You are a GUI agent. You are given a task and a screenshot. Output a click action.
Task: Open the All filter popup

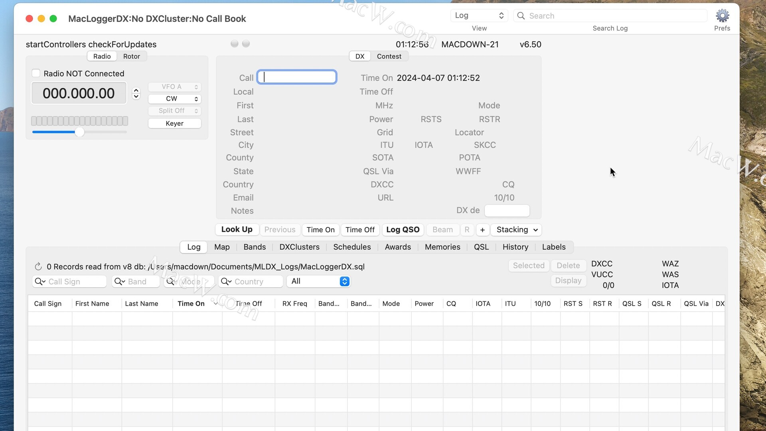tap(319, 281)
